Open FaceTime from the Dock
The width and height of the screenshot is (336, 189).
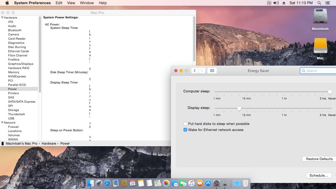coord(183,183)
